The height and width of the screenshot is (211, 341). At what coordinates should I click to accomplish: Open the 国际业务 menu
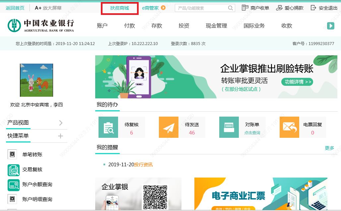[x=254, y=26]
